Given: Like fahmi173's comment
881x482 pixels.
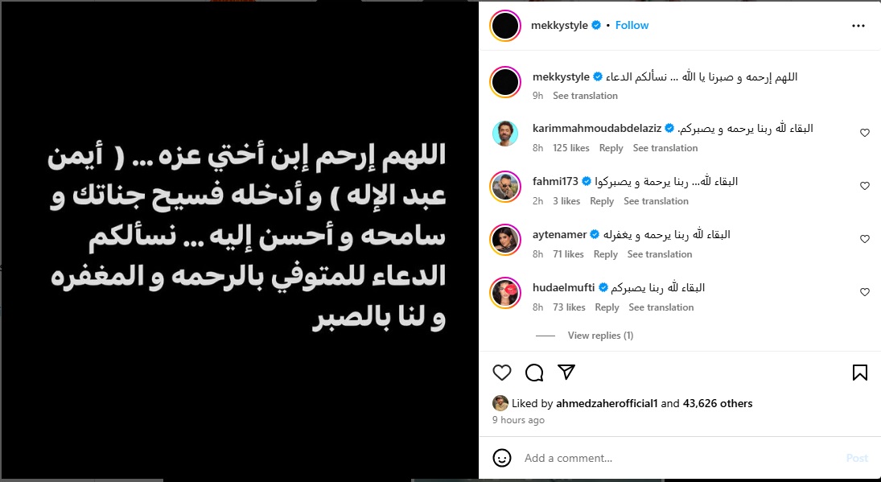Looking at the screenshot, I should [865, 186].
